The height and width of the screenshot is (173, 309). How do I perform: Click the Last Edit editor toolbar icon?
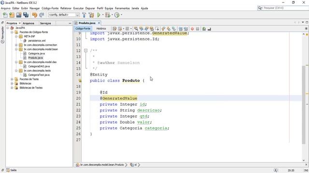[114, 29]
